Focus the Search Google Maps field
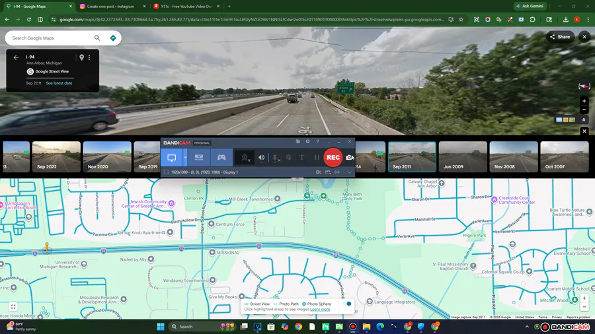 (x=51, y=38)
